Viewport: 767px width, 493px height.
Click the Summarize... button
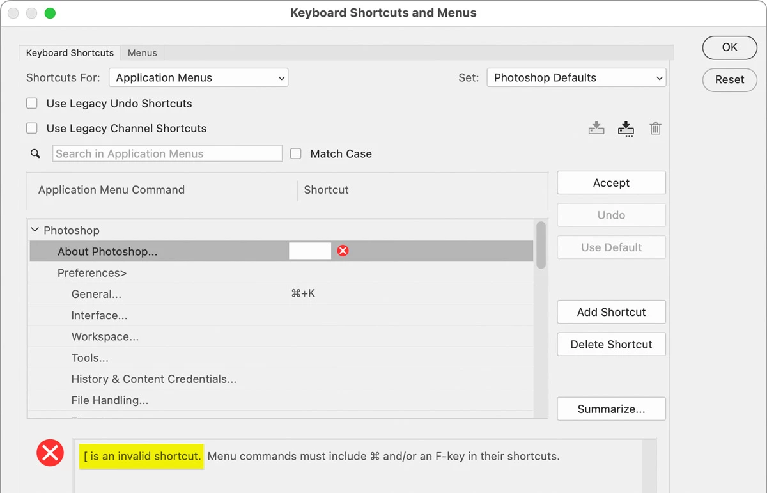click(x=611, y=409)
